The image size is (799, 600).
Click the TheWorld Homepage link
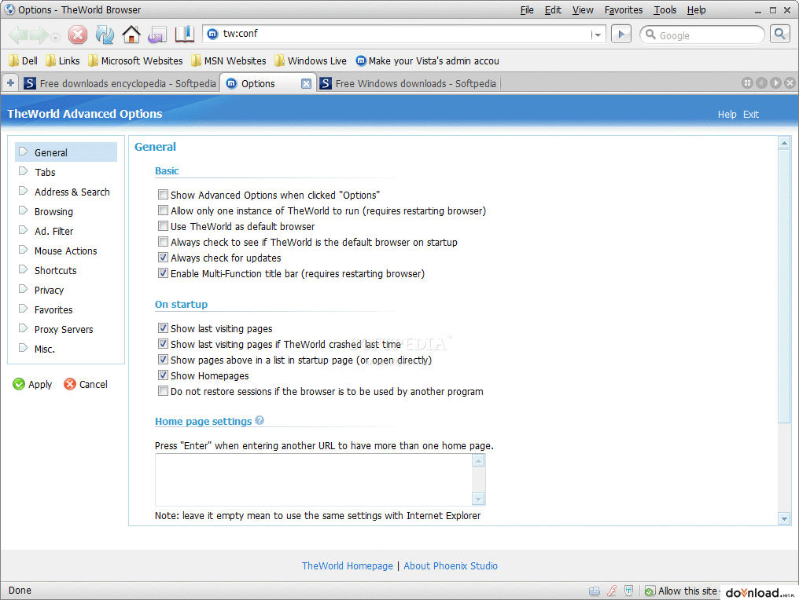click(x=347, y=566)
